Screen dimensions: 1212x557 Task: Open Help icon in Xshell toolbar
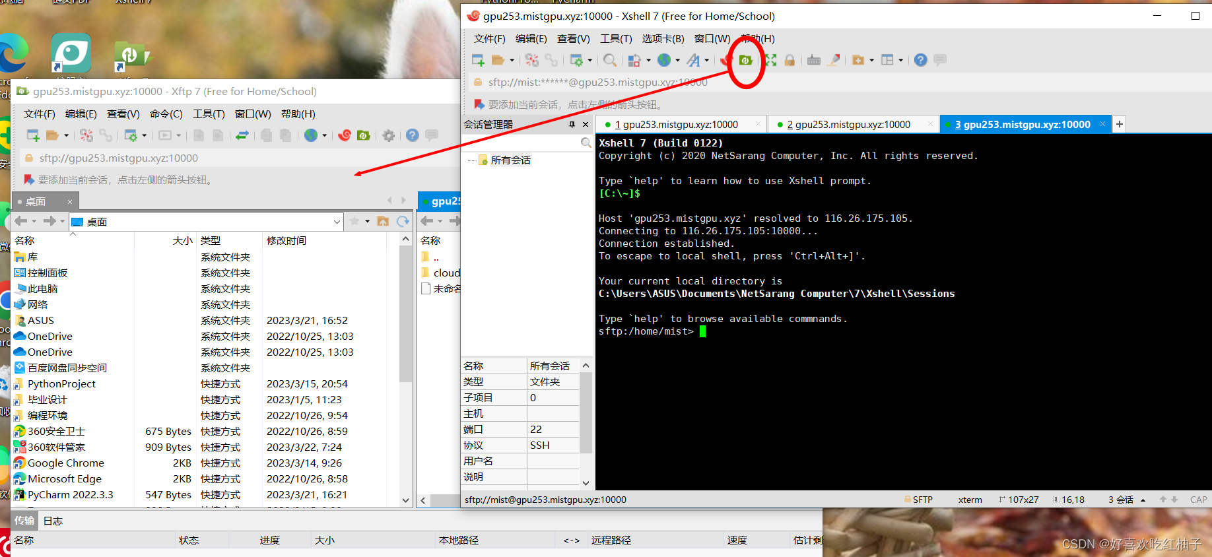tap(921, 60)
